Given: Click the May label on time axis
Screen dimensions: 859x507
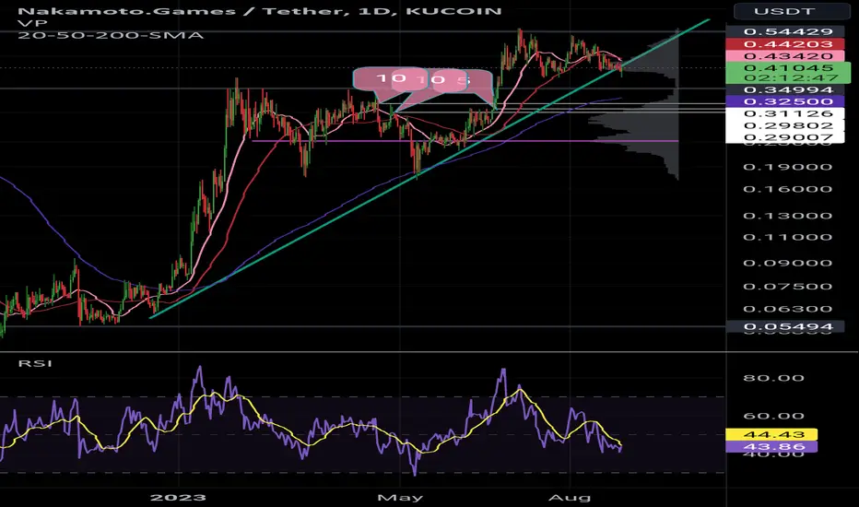Looking at the screenshot, I should coord(400,497).
